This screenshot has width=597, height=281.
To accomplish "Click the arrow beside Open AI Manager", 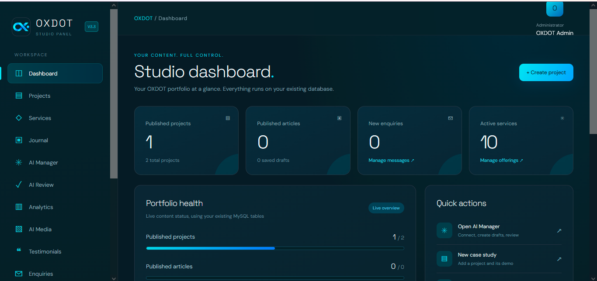I will [559, 230].
